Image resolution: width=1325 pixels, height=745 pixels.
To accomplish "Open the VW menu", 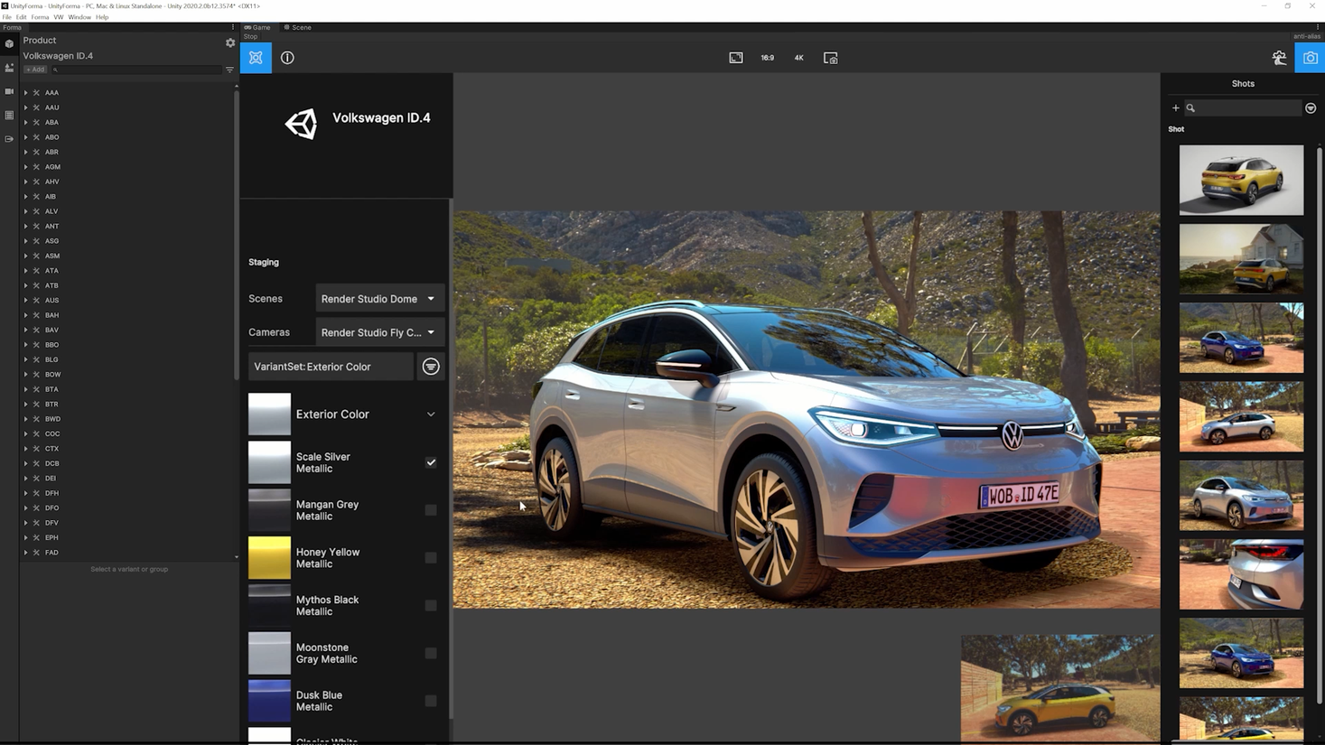I will pyautogui.click(x=59, y=17).
